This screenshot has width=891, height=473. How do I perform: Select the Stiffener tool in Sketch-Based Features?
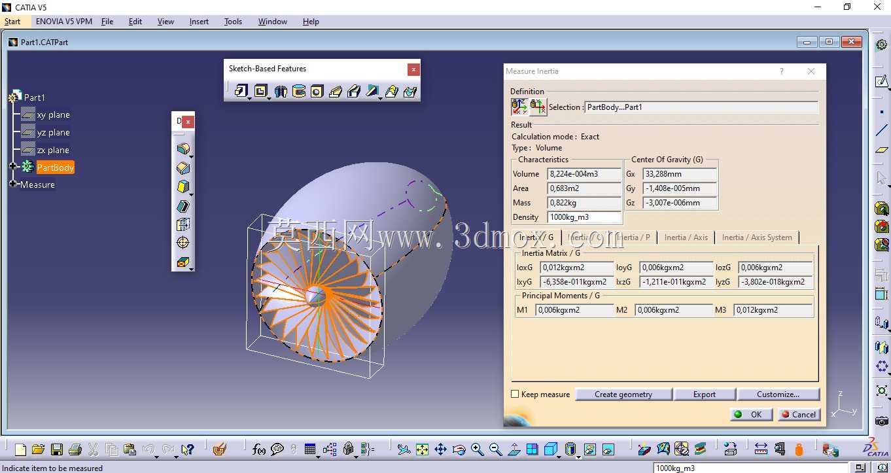pos(372,91)
